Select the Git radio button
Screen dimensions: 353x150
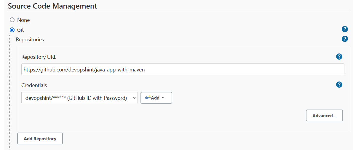tap(12, 30)
